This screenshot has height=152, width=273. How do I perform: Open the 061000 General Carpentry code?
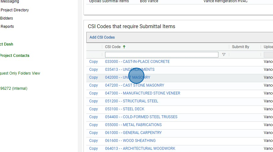(x=133, y=133)
